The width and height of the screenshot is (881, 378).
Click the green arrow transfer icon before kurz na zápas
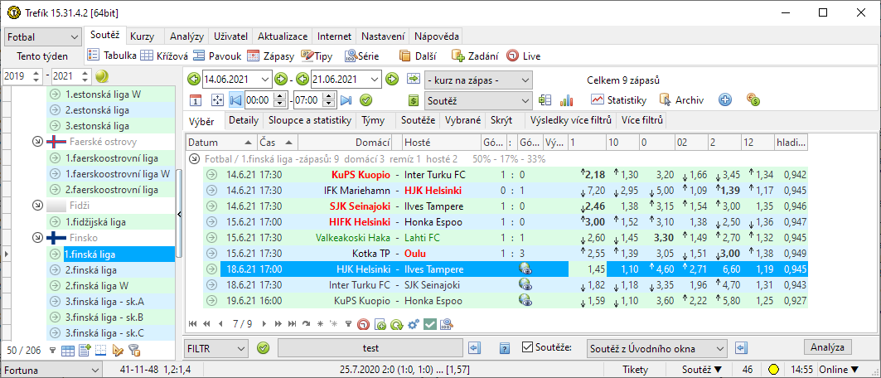coord(414,78)
